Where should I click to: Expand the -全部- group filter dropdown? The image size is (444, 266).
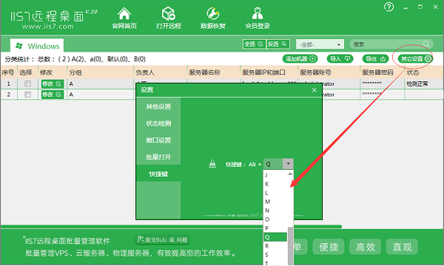coord(320,44)
